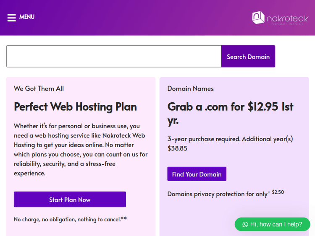Open the "Hi, how can I help?" chat

pyautogui.click(x=276, y=224)
